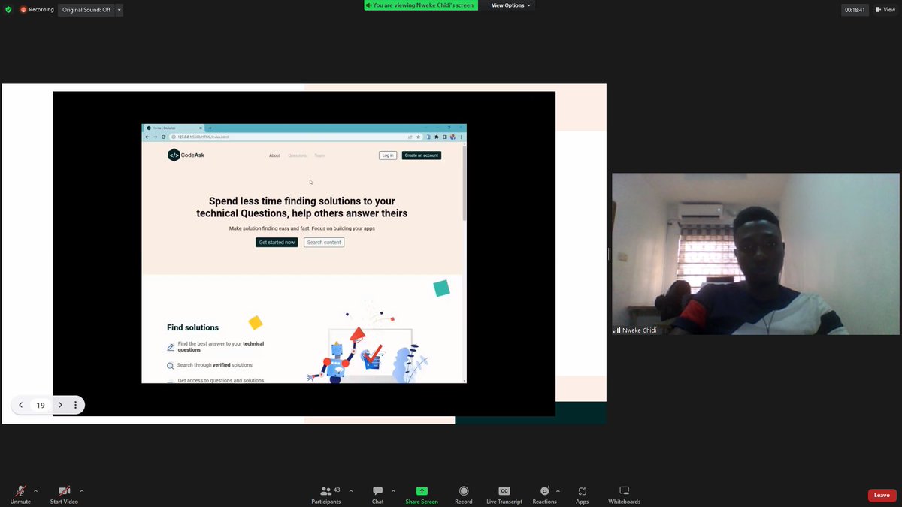This screenshot has width=902, height=507.
Task: Open slide options three-dot menu
Action: click(x=75, y=405)
